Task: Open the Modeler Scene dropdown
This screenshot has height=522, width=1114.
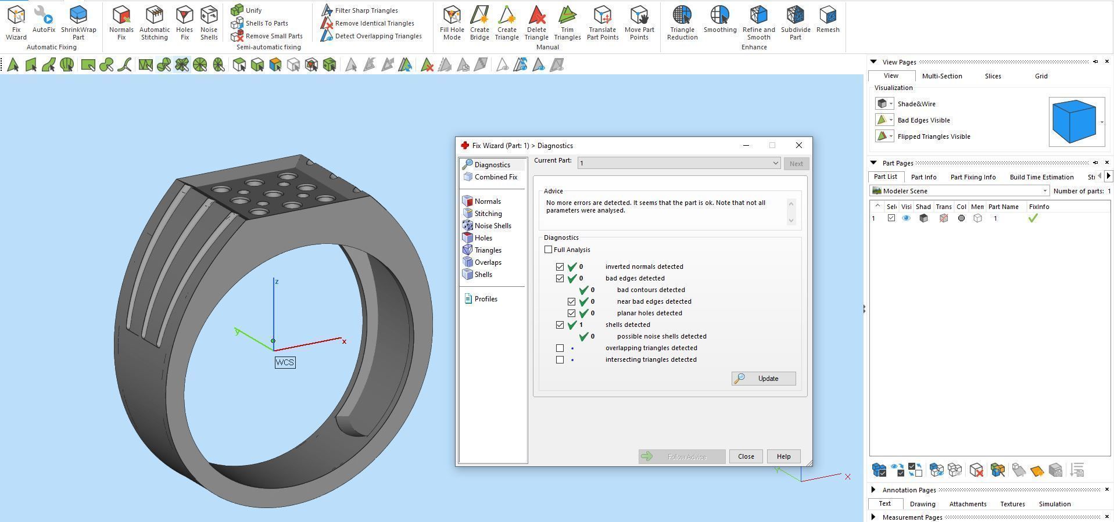Action: click(959, 191)
